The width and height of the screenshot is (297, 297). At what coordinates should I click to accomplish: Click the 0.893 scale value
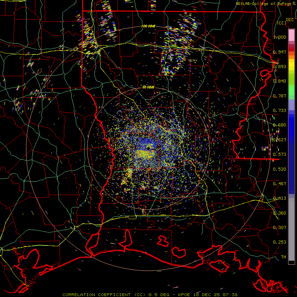(x=280, y=66)
